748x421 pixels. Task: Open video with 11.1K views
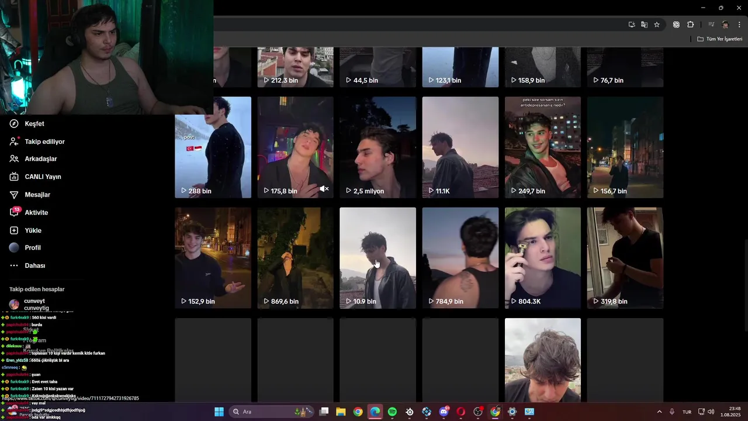coord(460,147)
